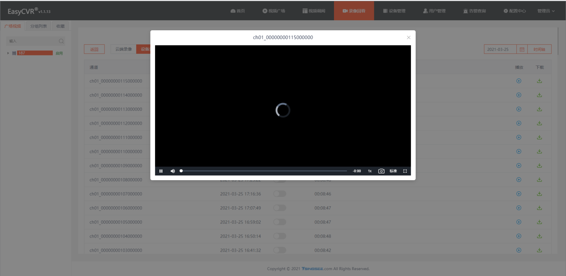Download recording ch01_00000000108000000

[x=539, y=179]
